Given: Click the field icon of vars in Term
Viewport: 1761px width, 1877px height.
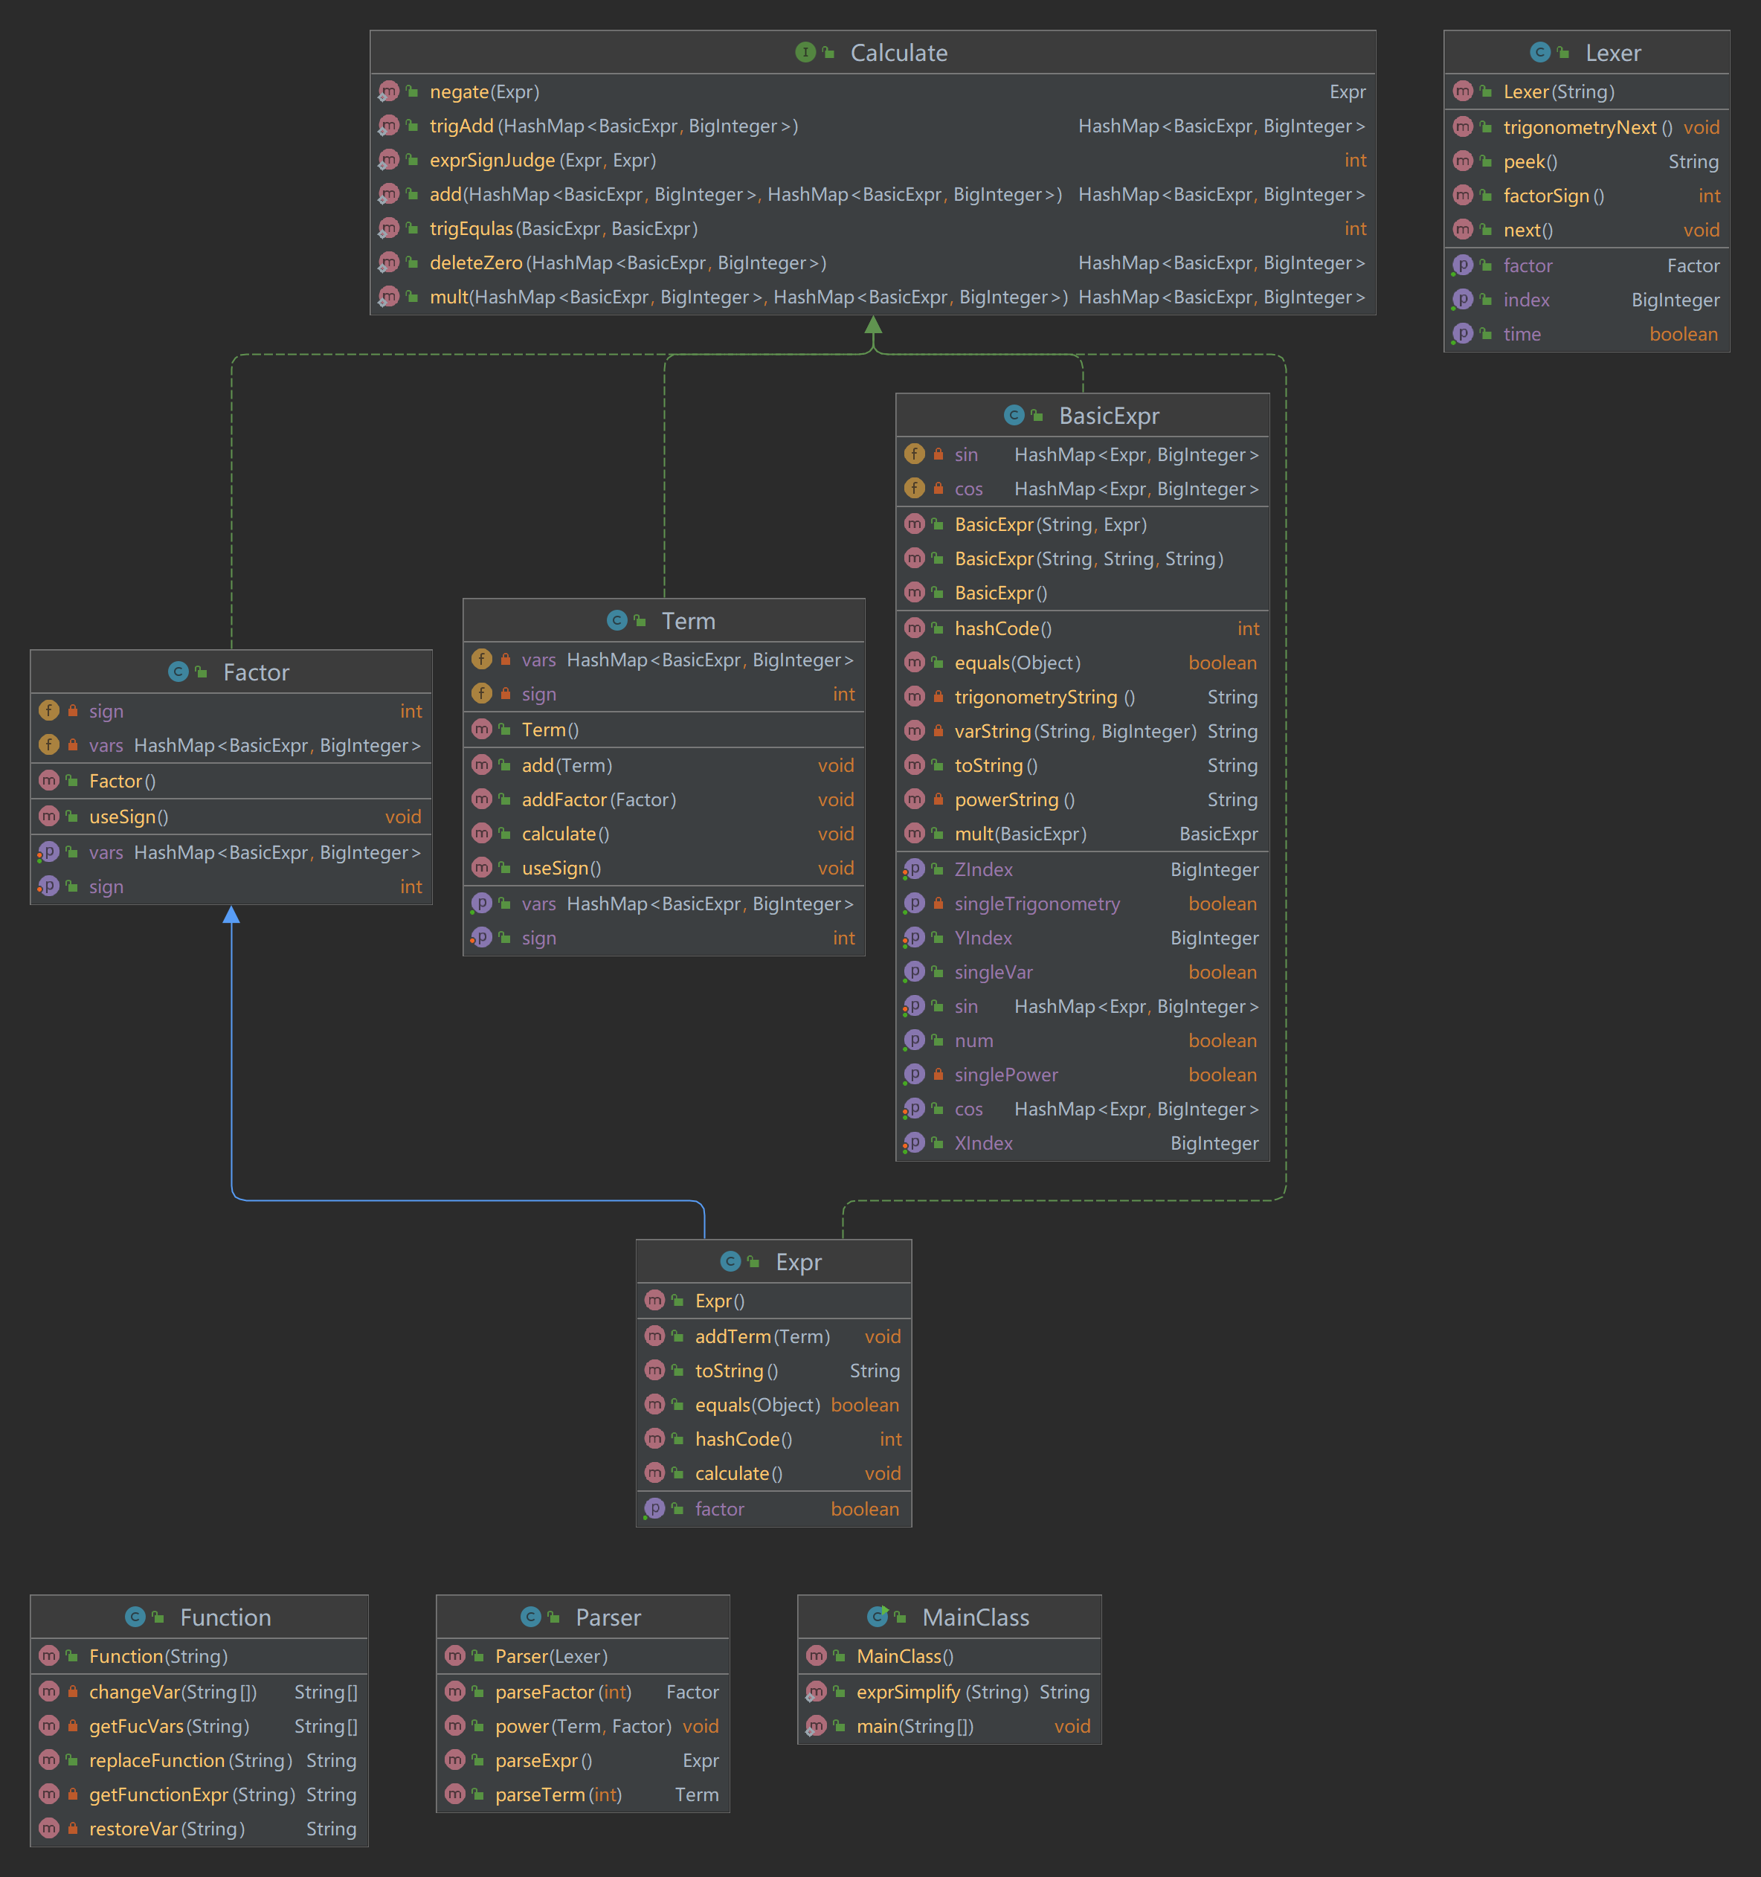Looking at the screenshot, I should 482,660.
